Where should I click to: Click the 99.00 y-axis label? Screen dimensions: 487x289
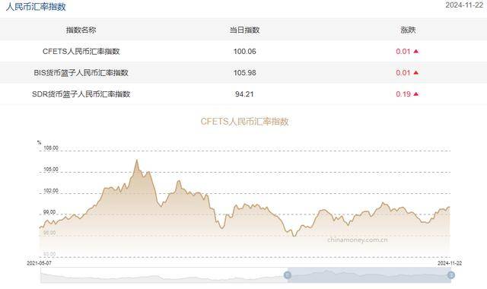pyautogui.click(x=49, y=212)
